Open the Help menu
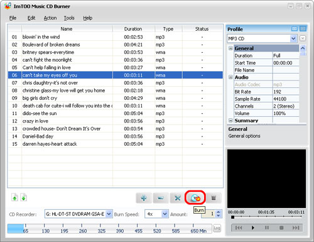Screen dimensions: 314x242 (x=88, y=18)
